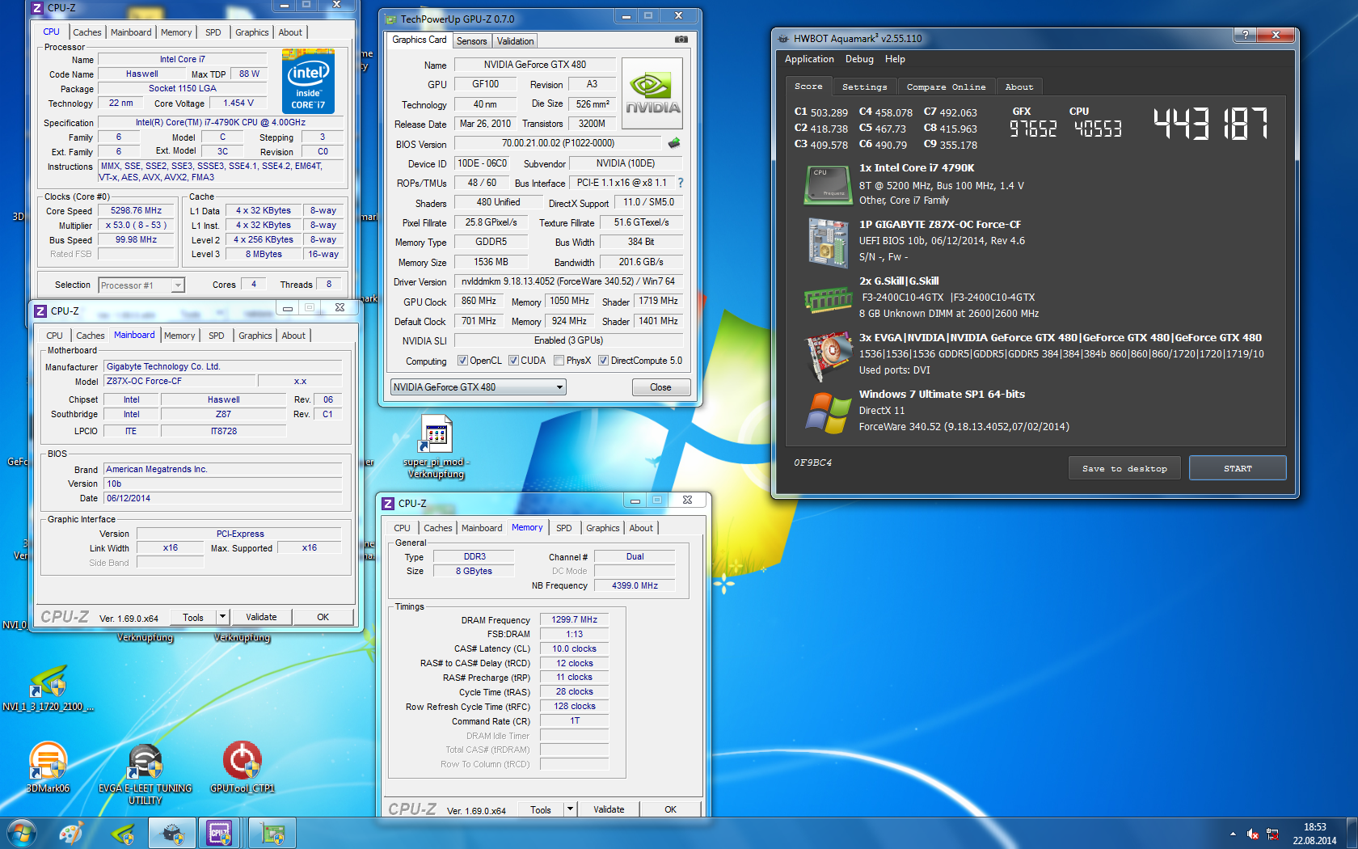
Task: Open the Validation tab in GPU-Z
Action: (x=515, y=41)
